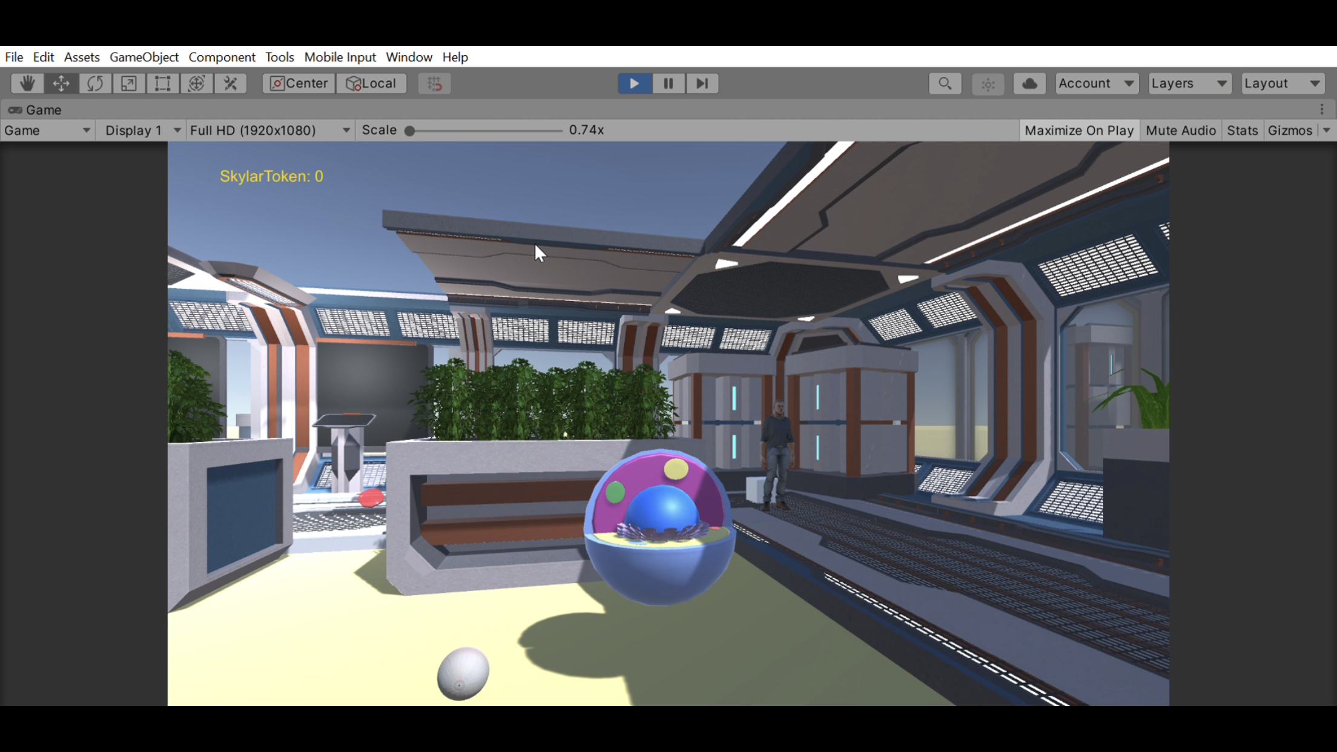The width and height of the screenshot is (1337, 752).
Task: Pause the game playback
Action: coord(668,84)
